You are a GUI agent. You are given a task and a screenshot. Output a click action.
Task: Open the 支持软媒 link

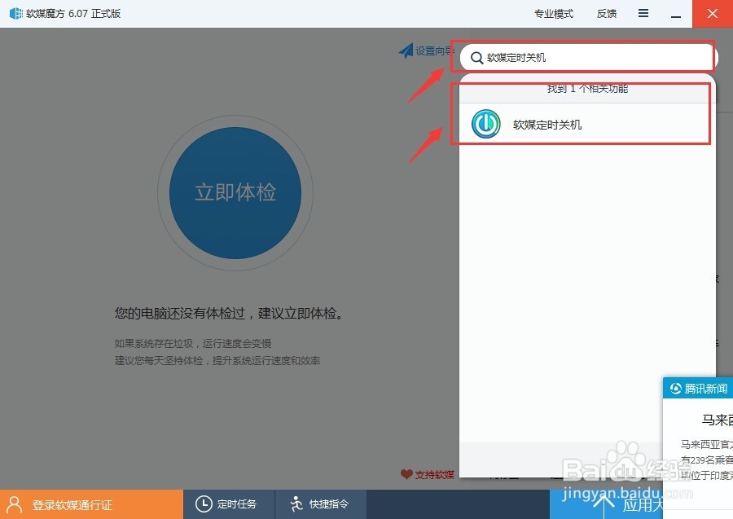click(434, 475)
